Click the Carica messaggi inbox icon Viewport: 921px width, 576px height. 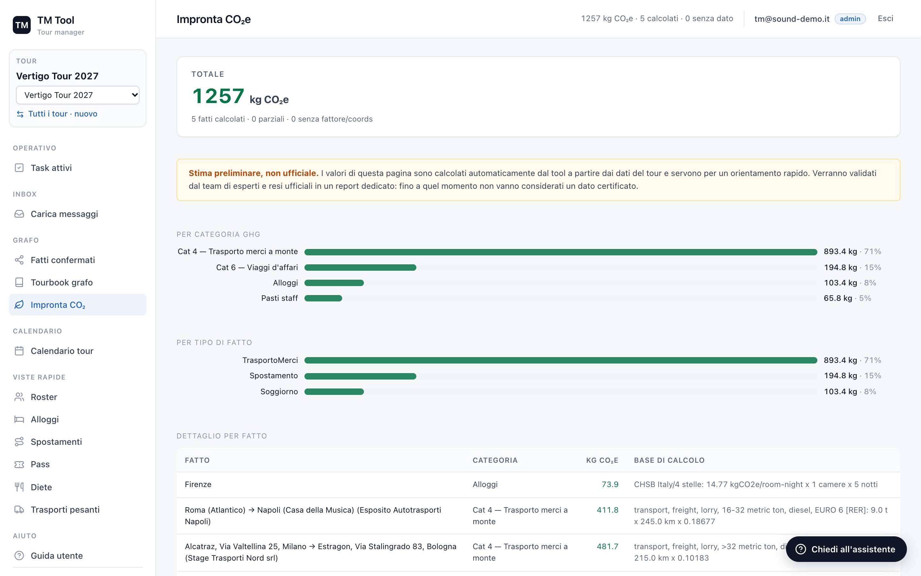point(19,214)
